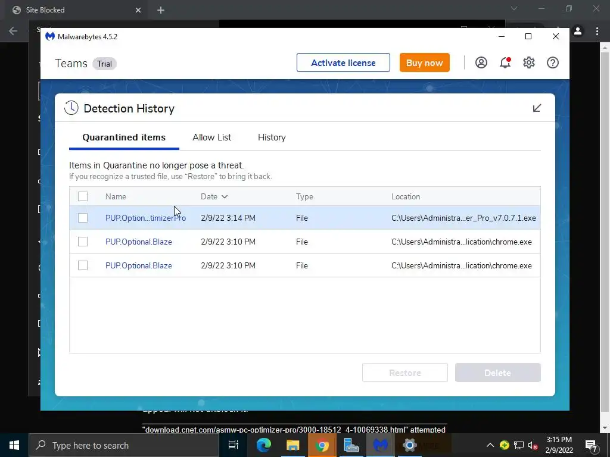The height and width of the screenshot is (457, 610).
Task: Select the 2/9/22 3:14 PM date cell
Action: point(228,218)
